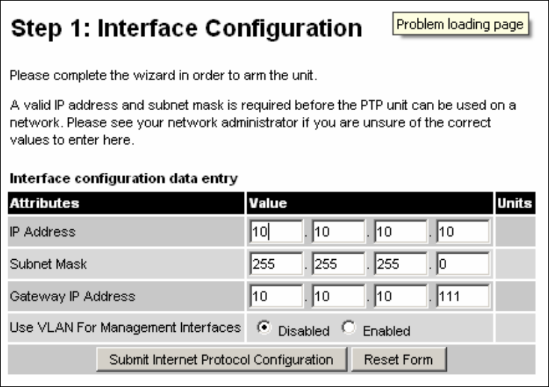Focus the third Gateway IP Address octet field

(400, 297)
